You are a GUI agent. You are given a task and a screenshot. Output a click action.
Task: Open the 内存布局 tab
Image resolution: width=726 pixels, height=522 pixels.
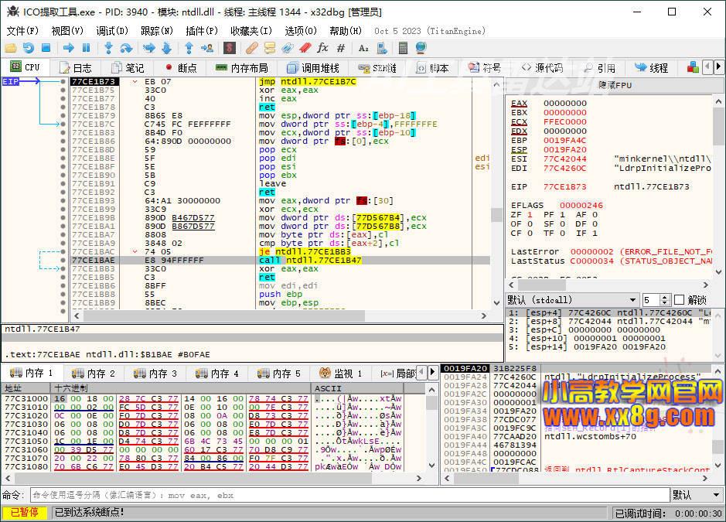click(x=242, y=68)
